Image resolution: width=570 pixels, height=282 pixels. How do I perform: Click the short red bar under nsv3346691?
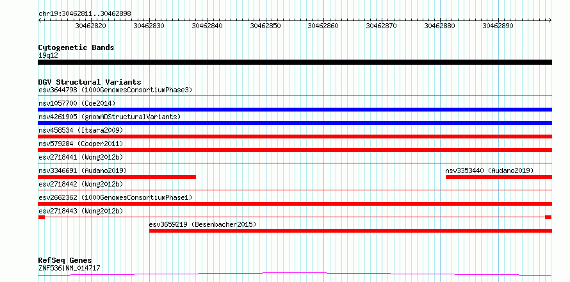117,177
